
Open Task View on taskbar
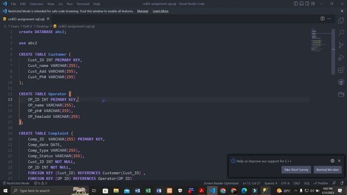[94, 191]
